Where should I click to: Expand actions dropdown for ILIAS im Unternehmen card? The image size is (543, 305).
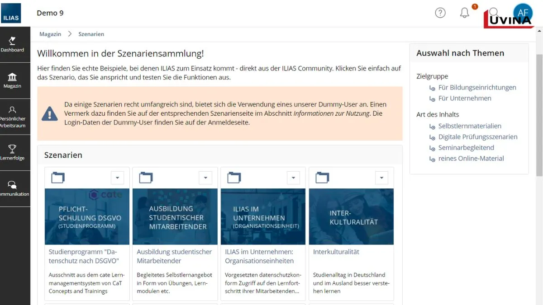pyautogui.click(x=293, y=178)
